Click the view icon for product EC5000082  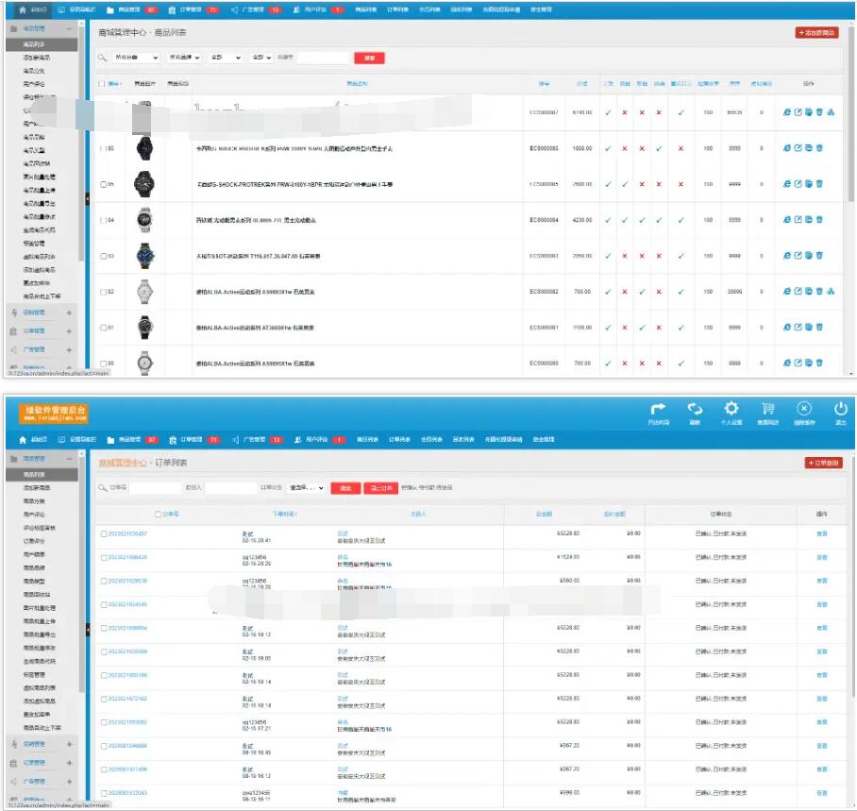pyautogui.click(x=787, y=292)
